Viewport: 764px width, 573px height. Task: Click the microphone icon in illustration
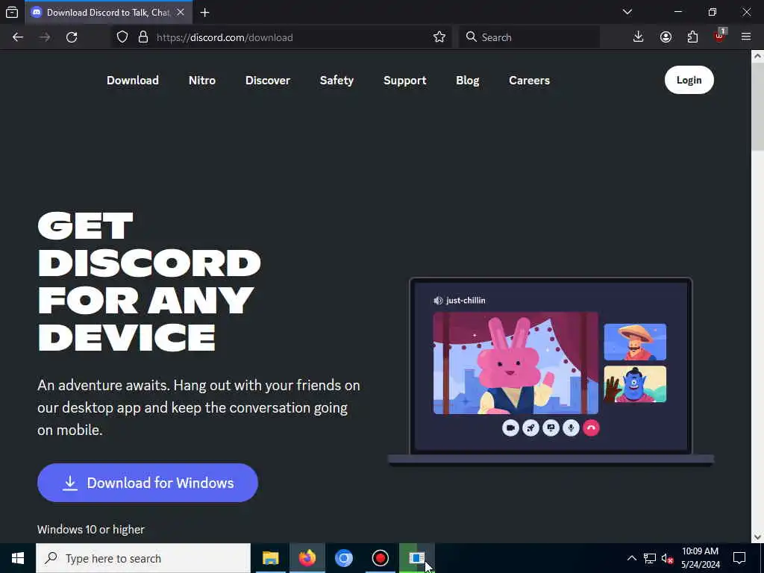[571, 428]
